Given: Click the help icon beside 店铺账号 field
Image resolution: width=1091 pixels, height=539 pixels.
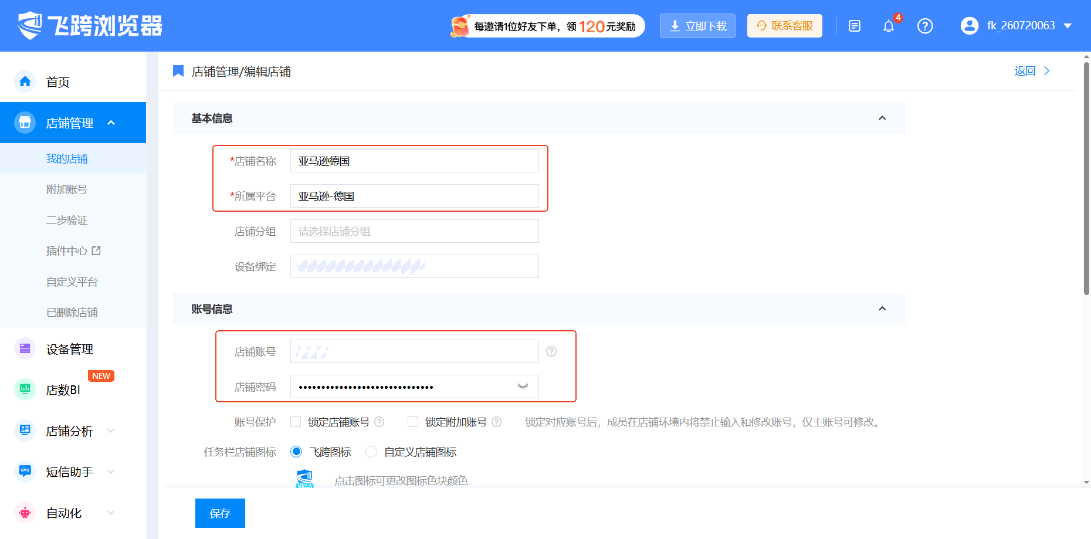Looking at the screenshot, I should (x=551, y=351).
